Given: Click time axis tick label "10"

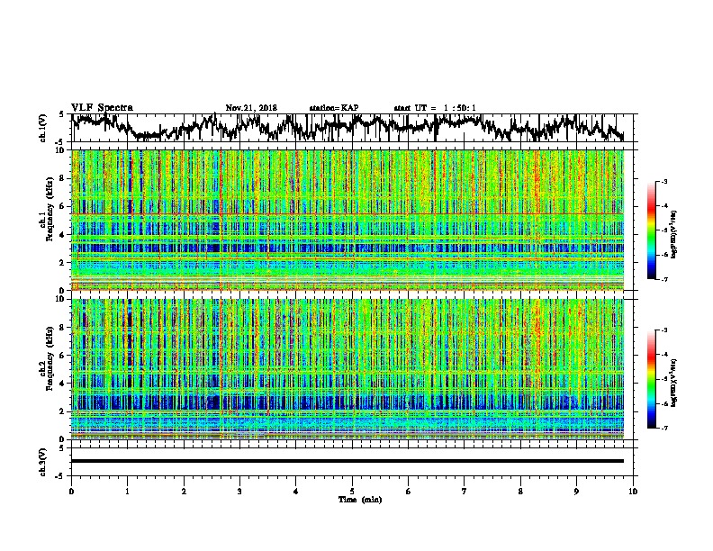Looking at the screenshot, I should tap(633, 492).
